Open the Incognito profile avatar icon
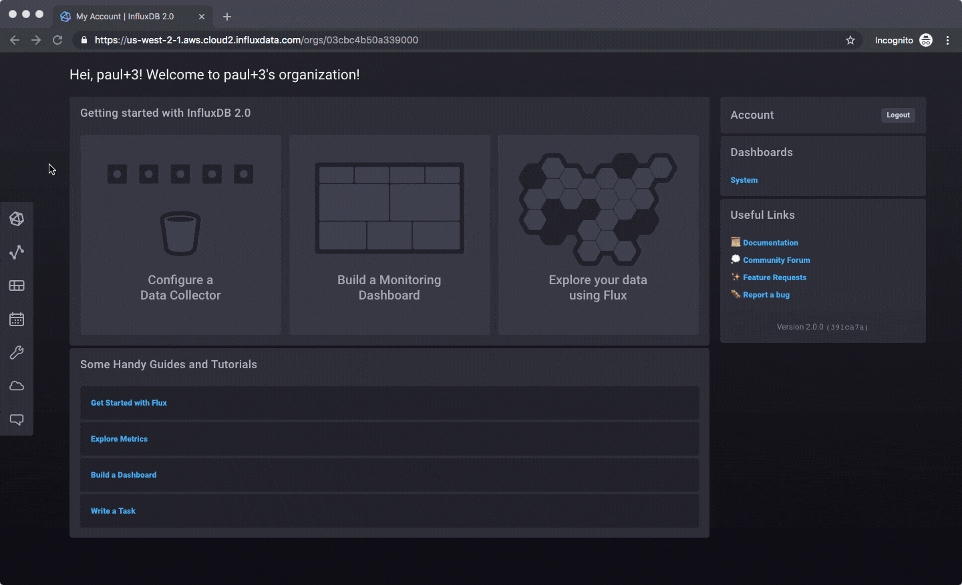962x585 pixels. click(x=926, y=40)
